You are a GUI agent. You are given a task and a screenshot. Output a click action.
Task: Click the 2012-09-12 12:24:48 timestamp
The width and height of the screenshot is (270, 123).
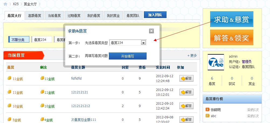165,78
